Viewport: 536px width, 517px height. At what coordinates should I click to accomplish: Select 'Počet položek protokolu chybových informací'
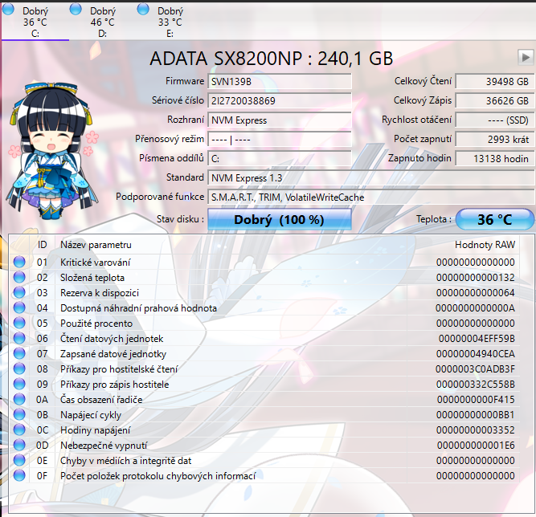coord(158,476)
